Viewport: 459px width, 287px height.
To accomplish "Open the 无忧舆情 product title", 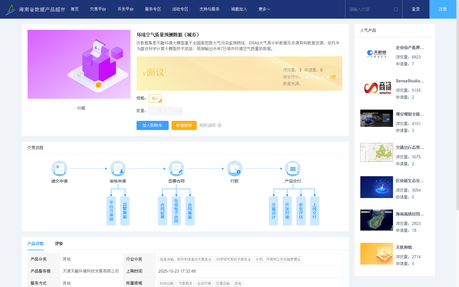I will [x=404, y=247].
